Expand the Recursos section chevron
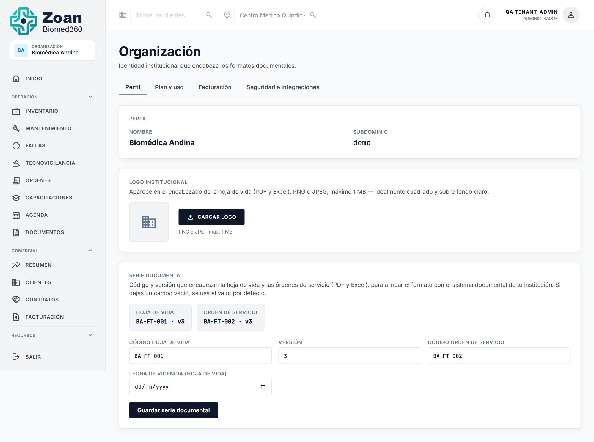Image resolution: width=594 pixels, height=442 pixels. click(90, 335)
